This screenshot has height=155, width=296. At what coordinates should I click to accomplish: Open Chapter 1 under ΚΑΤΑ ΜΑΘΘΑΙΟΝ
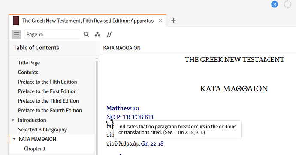(35, 149)
